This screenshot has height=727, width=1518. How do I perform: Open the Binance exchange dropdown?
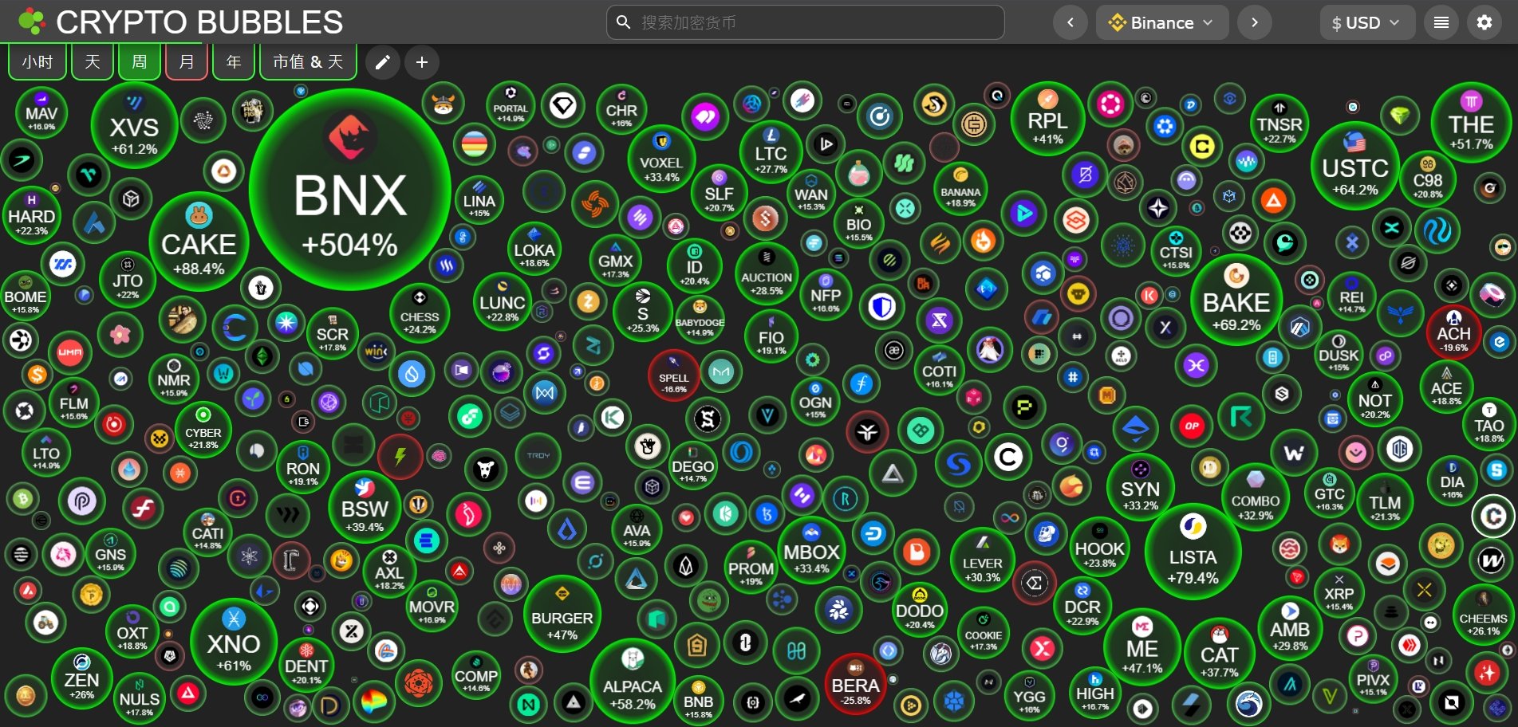[x=1161, y=22]
